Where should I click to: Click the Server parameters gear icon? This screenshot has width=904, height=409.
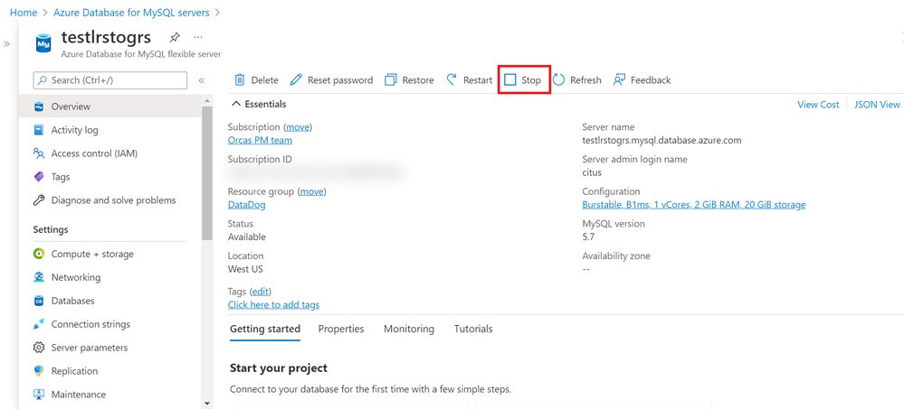(39, 348)
